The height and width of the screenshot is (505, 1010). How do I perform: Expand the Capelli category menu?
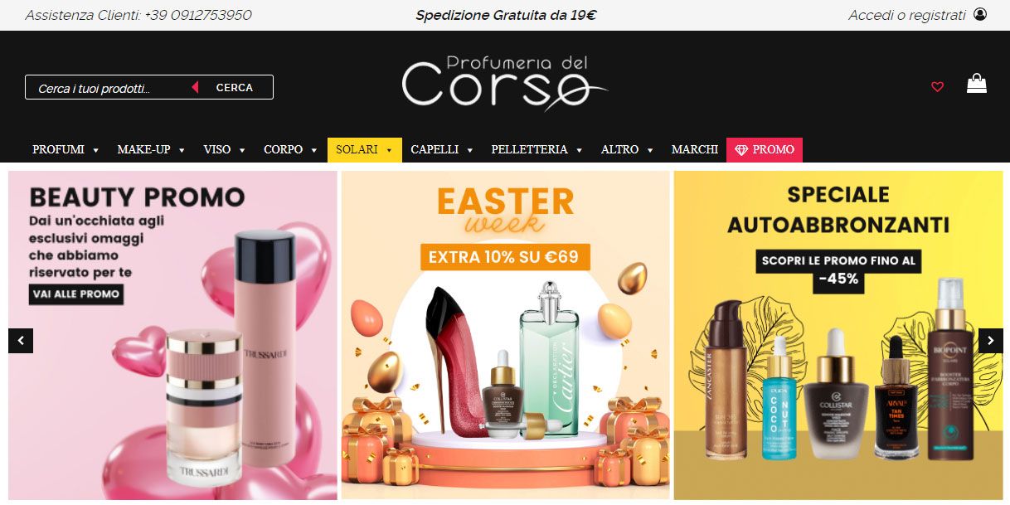tap(442, 150)
